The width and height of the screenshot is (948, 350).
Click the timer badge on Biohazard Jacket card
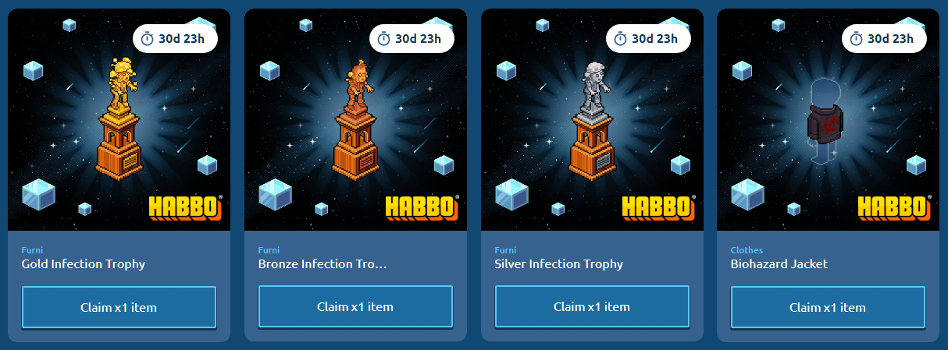pyautogui.click(x=884, y=38)
